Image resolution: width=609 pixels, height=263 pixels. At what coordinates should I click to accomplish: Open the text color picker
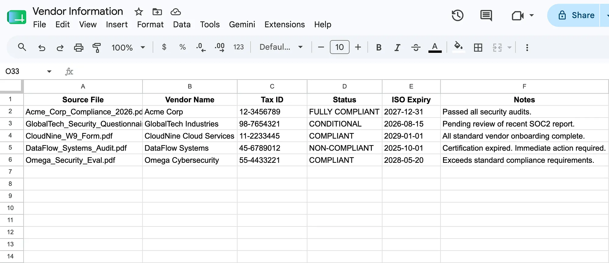435,47
